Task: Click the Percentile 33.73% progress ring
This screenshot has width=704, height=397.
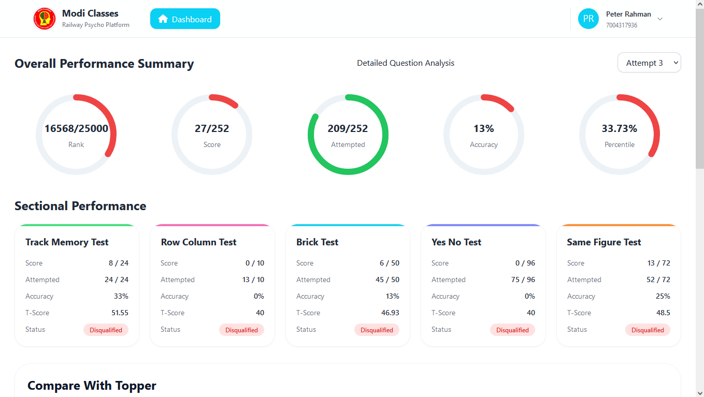Action: coord(620,135)
